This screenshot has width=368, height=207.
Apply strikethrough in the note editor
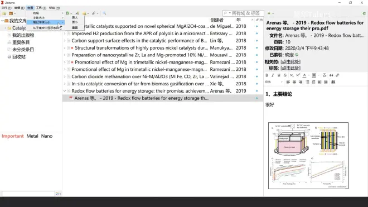(285, 75)
